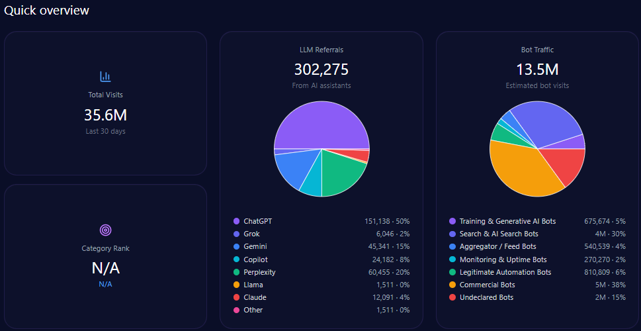The width and height of the screenshot is (641, 331).
Task: Click the Copilot legend entry
Action: (255, 260)
